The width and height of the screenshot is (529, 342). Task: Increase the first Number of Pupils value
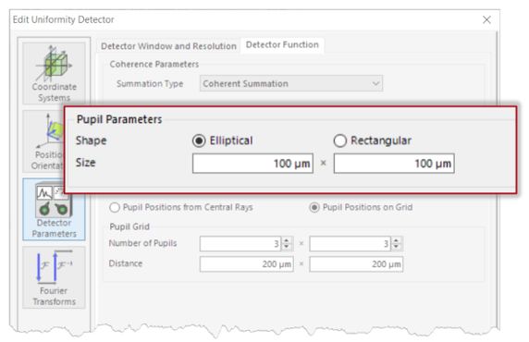pos(287,240)
